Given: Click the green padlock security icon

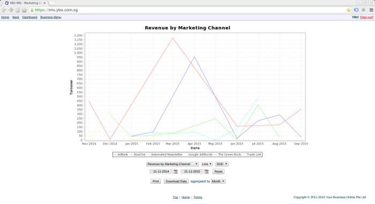Looking at the screenshot, I should click(32, 10).
